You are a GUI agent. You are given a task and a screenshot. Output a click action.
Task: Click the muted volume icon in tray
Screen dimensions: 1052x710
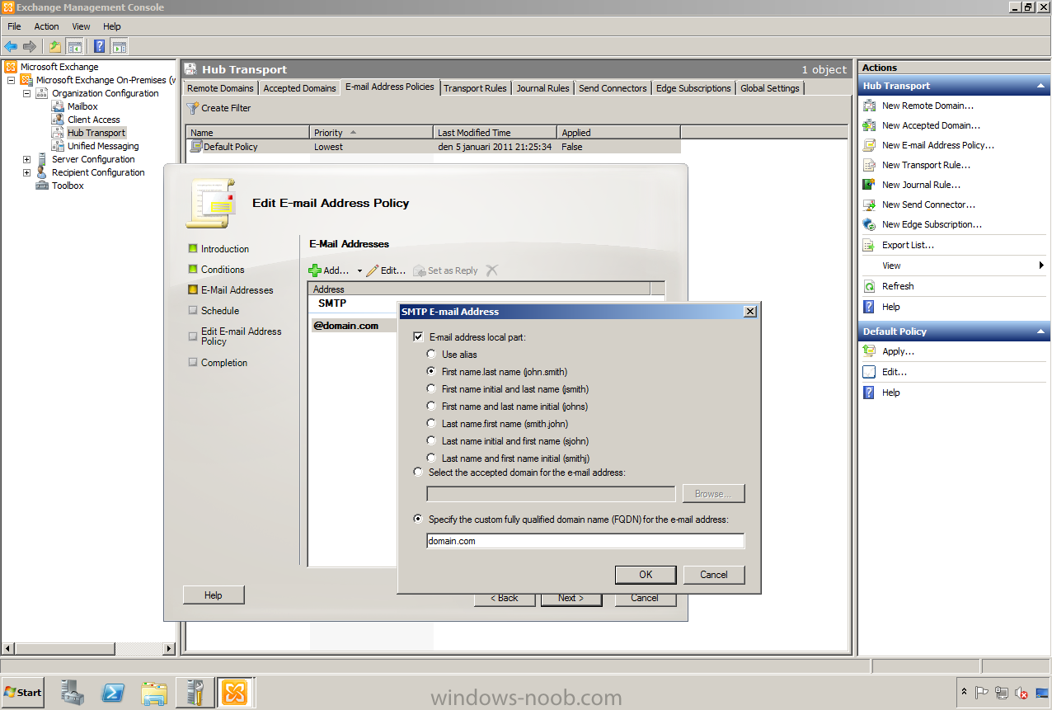pos(1021,694)
